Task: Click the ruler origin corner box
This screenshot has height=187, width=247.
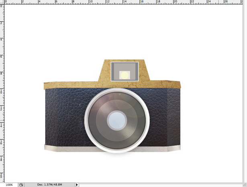Action: 2,2
